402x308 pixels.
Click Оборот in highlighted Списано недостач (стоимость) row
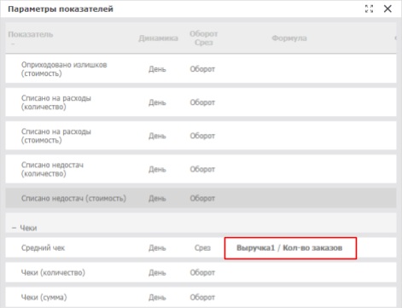click(x=202, y=198)
